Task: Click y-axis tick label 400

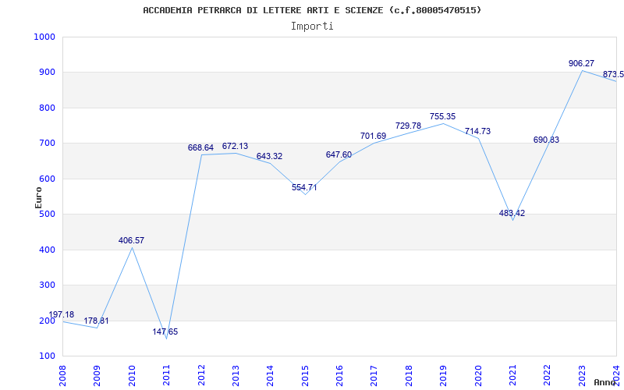Action: coord(47,250)
